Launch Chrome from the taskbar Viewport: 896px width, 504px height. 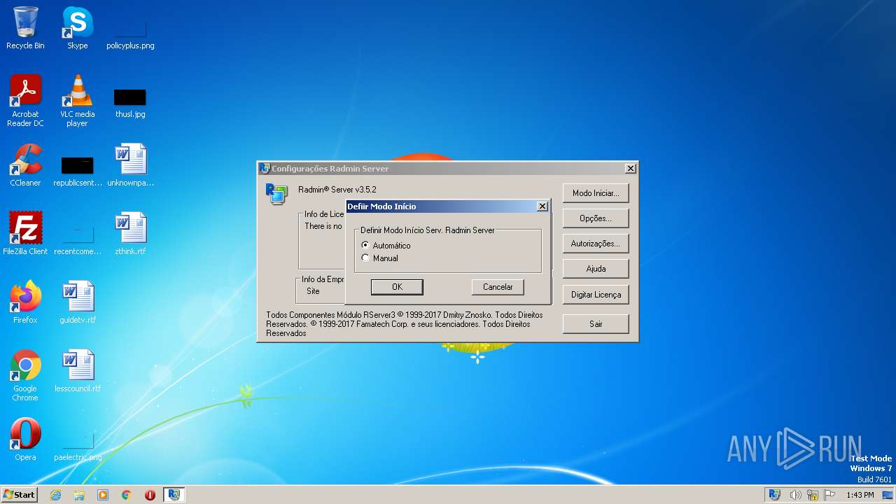point(127,495)
